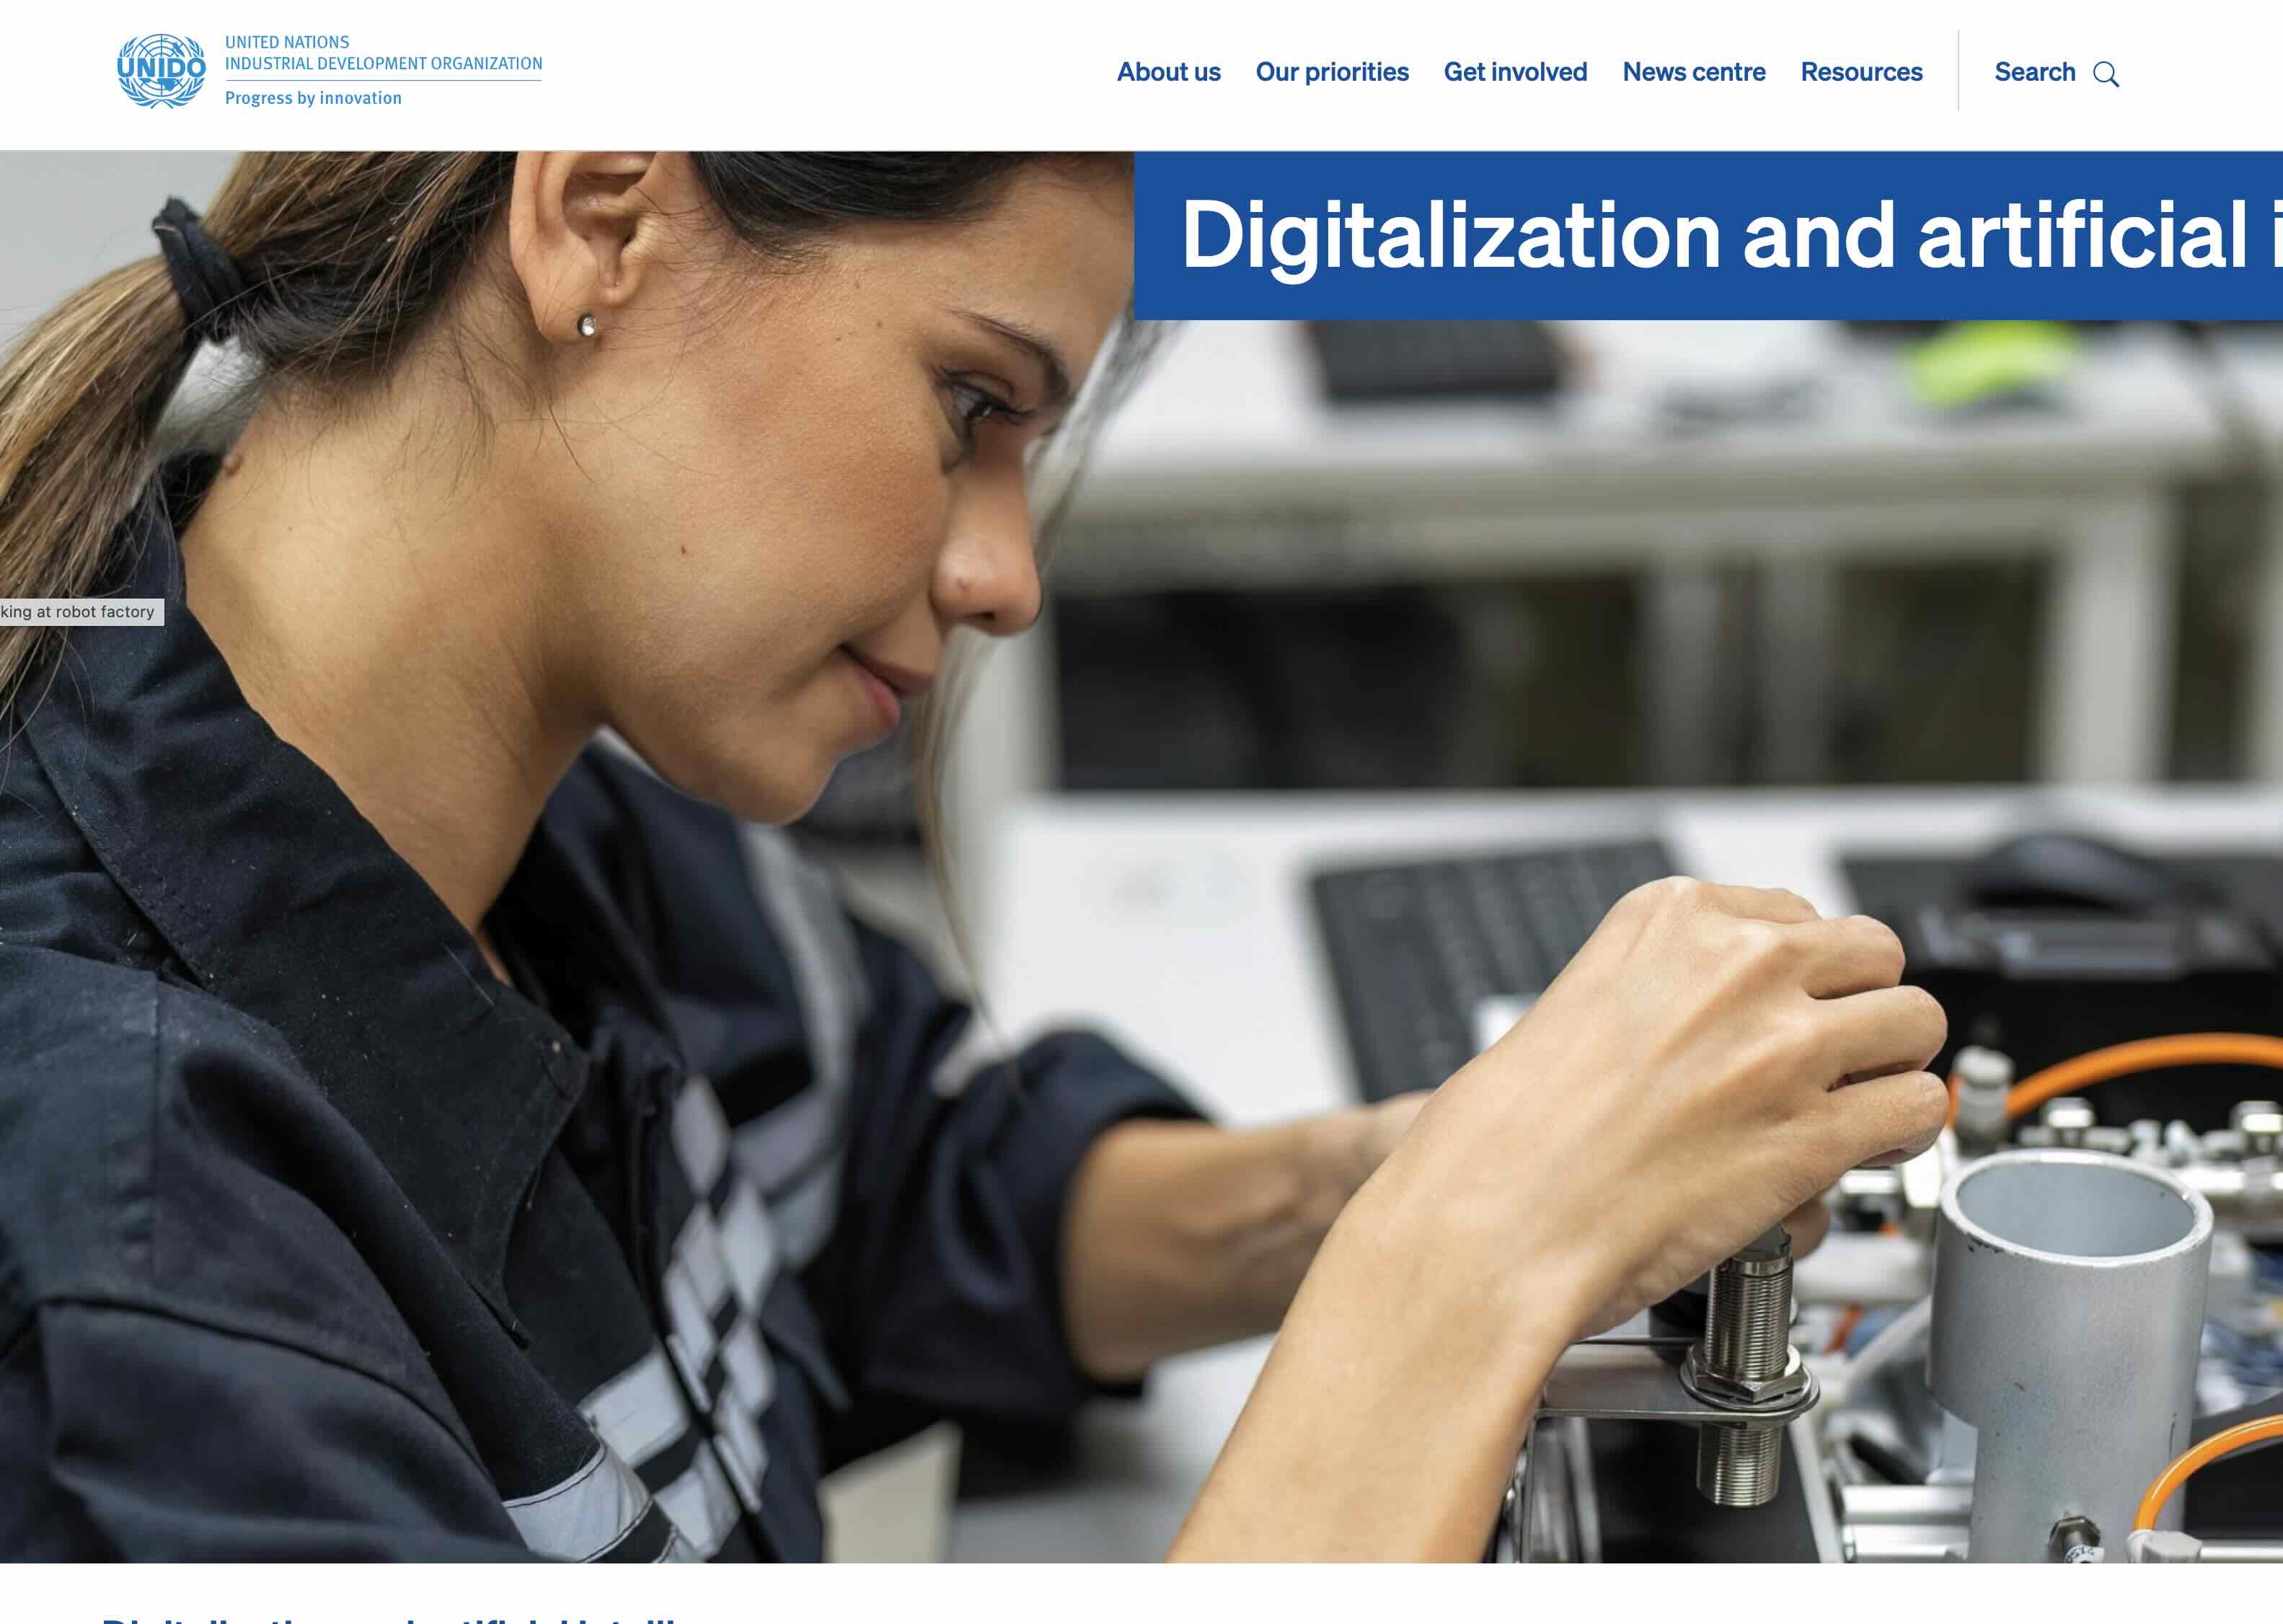Click the partially visible heading below hero

coord(390,1617)
